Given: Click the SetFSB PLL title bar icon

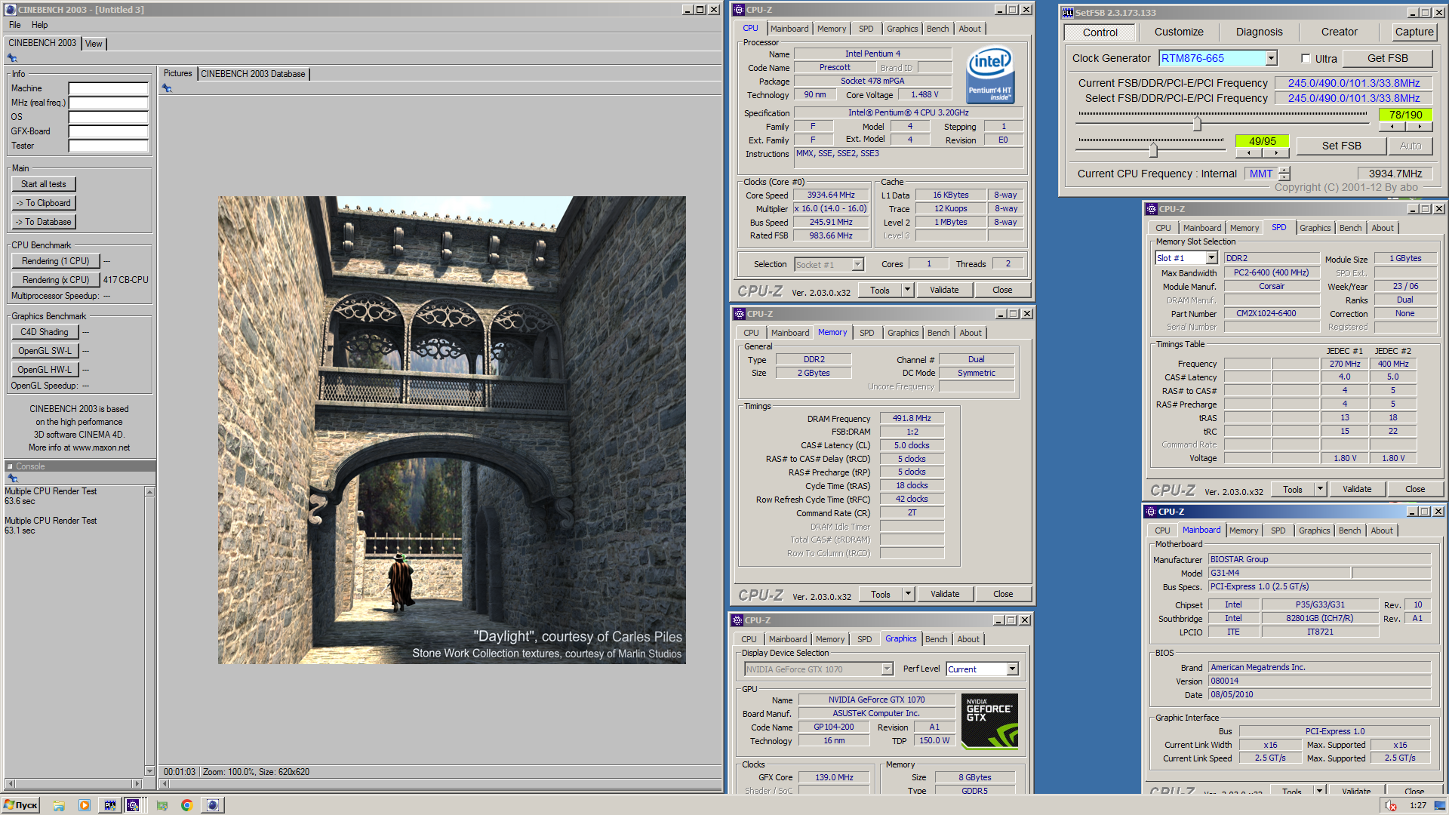Looking at the screenshot, I should click(x=1067, y=13).
